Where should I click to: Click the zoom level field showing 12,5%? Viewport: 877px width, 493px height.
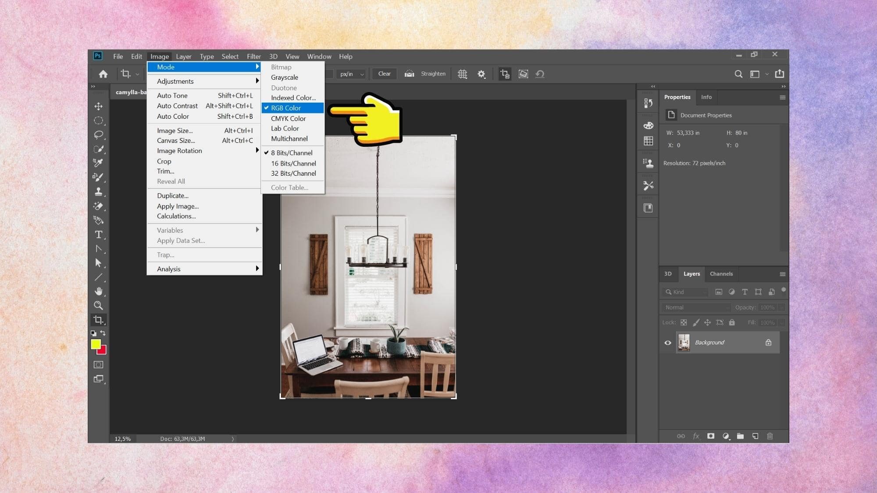(x=122, y=438)
